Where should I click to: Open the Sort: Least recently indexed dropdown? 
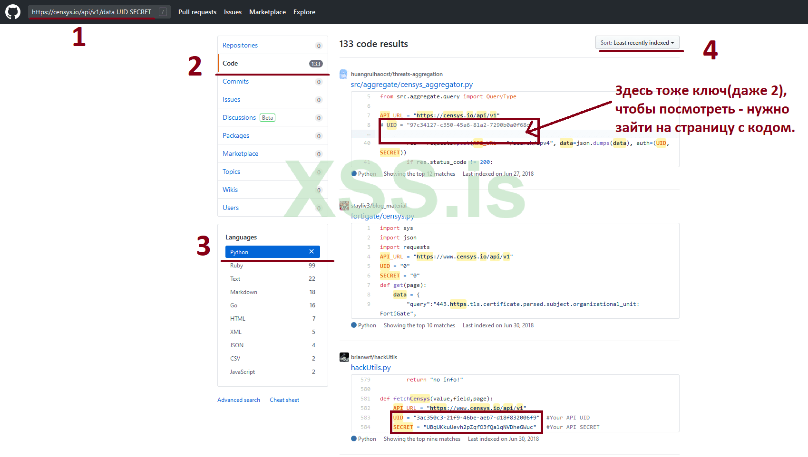coord(638,42)
